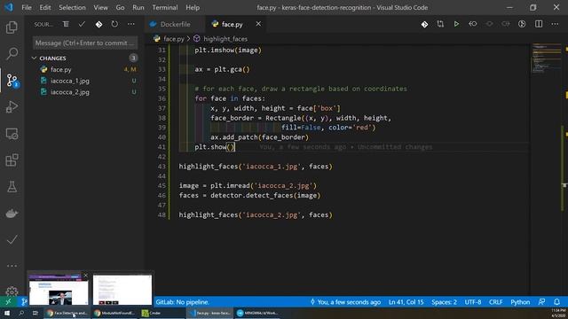This screenshot has width=568, height=319.
Task: Click the GitLens diamond icon in Source Control header
Action: (x=99, y=24)
